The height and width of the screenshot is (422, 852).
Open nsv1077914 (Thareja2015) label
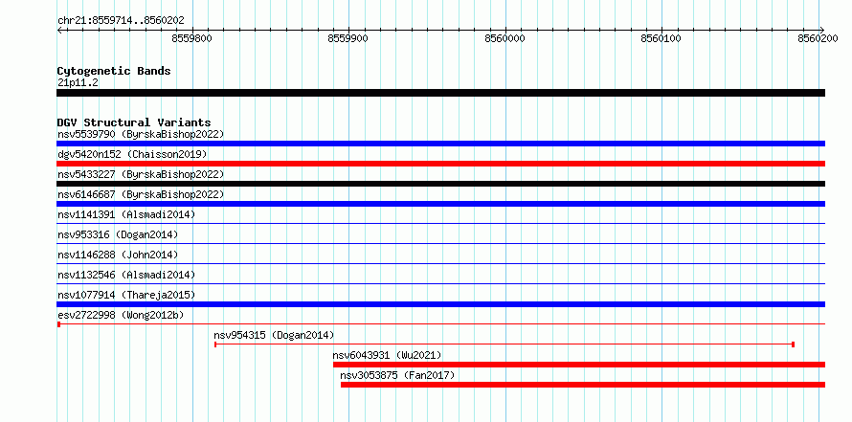(126, 295)
